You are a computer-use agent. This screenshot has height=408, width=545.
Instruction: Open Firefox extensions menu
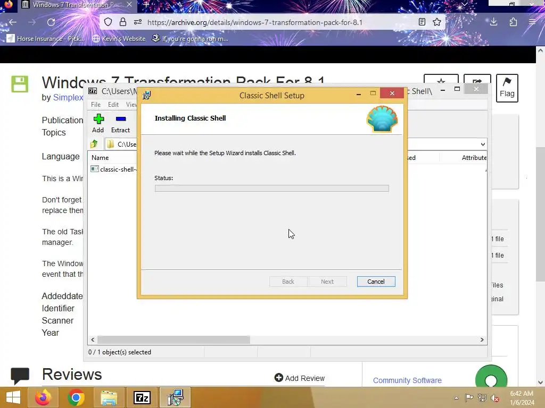(513, 22)
